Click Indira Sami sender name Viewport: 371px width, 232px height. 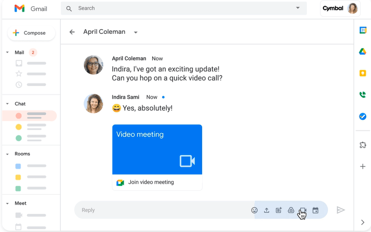(x=125, y=97)
